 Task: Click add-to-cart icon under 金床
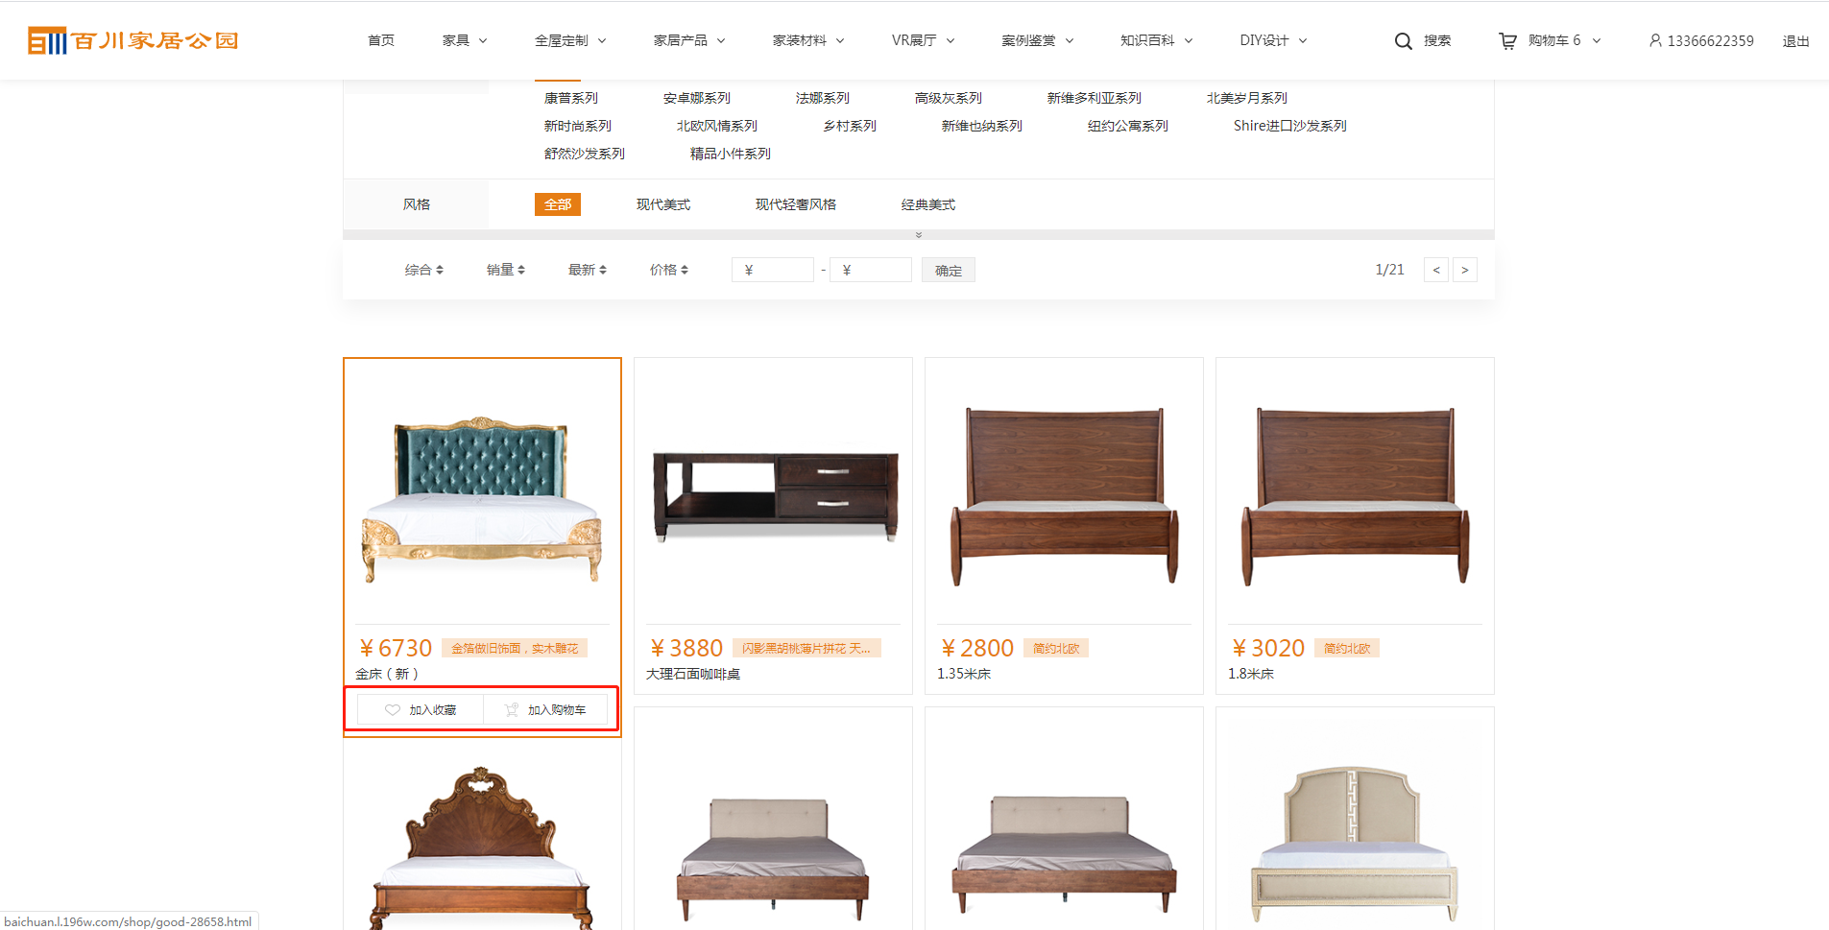point(512,710)
